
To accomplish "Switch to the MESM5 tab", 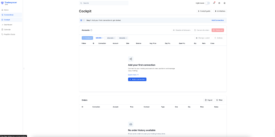I will click(99, 38).
